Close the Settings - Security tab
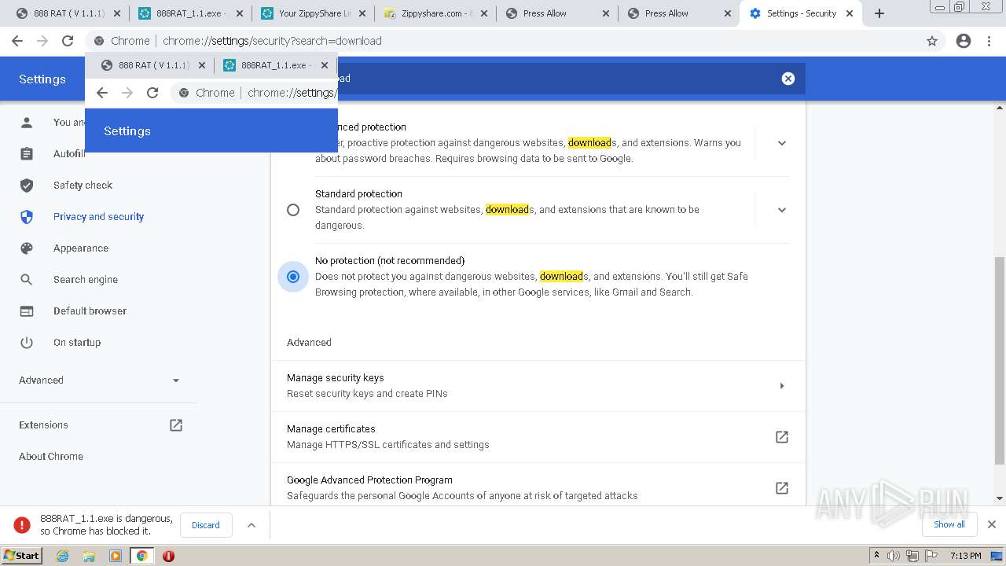Image resolution: width=1006 pixels, height=566 pixels. point(850,13)
